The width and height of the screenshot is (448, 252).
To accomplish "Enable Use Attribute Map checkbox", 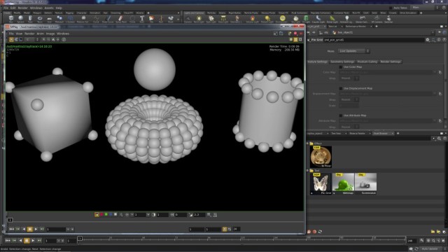I will [341, 115].
